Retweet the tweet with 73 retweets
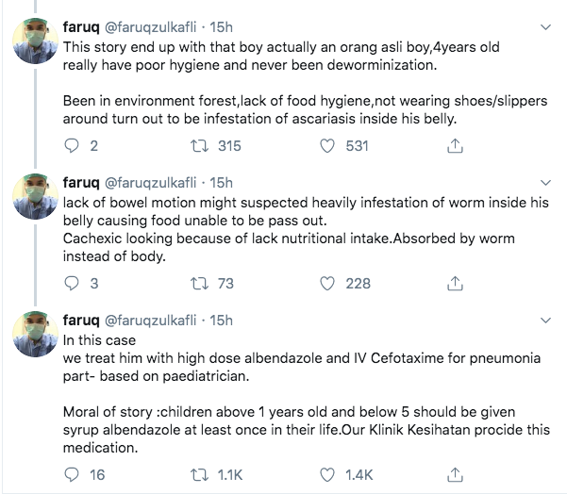This screenshot has width=567, height=494. 199,284
